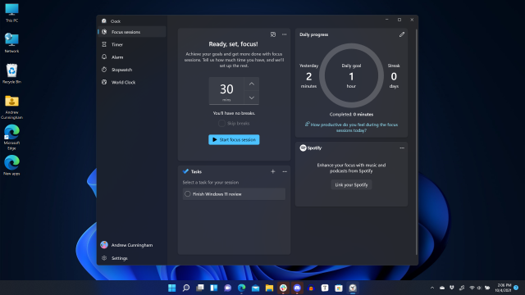Switch to the Timer page

coord(132,44)
